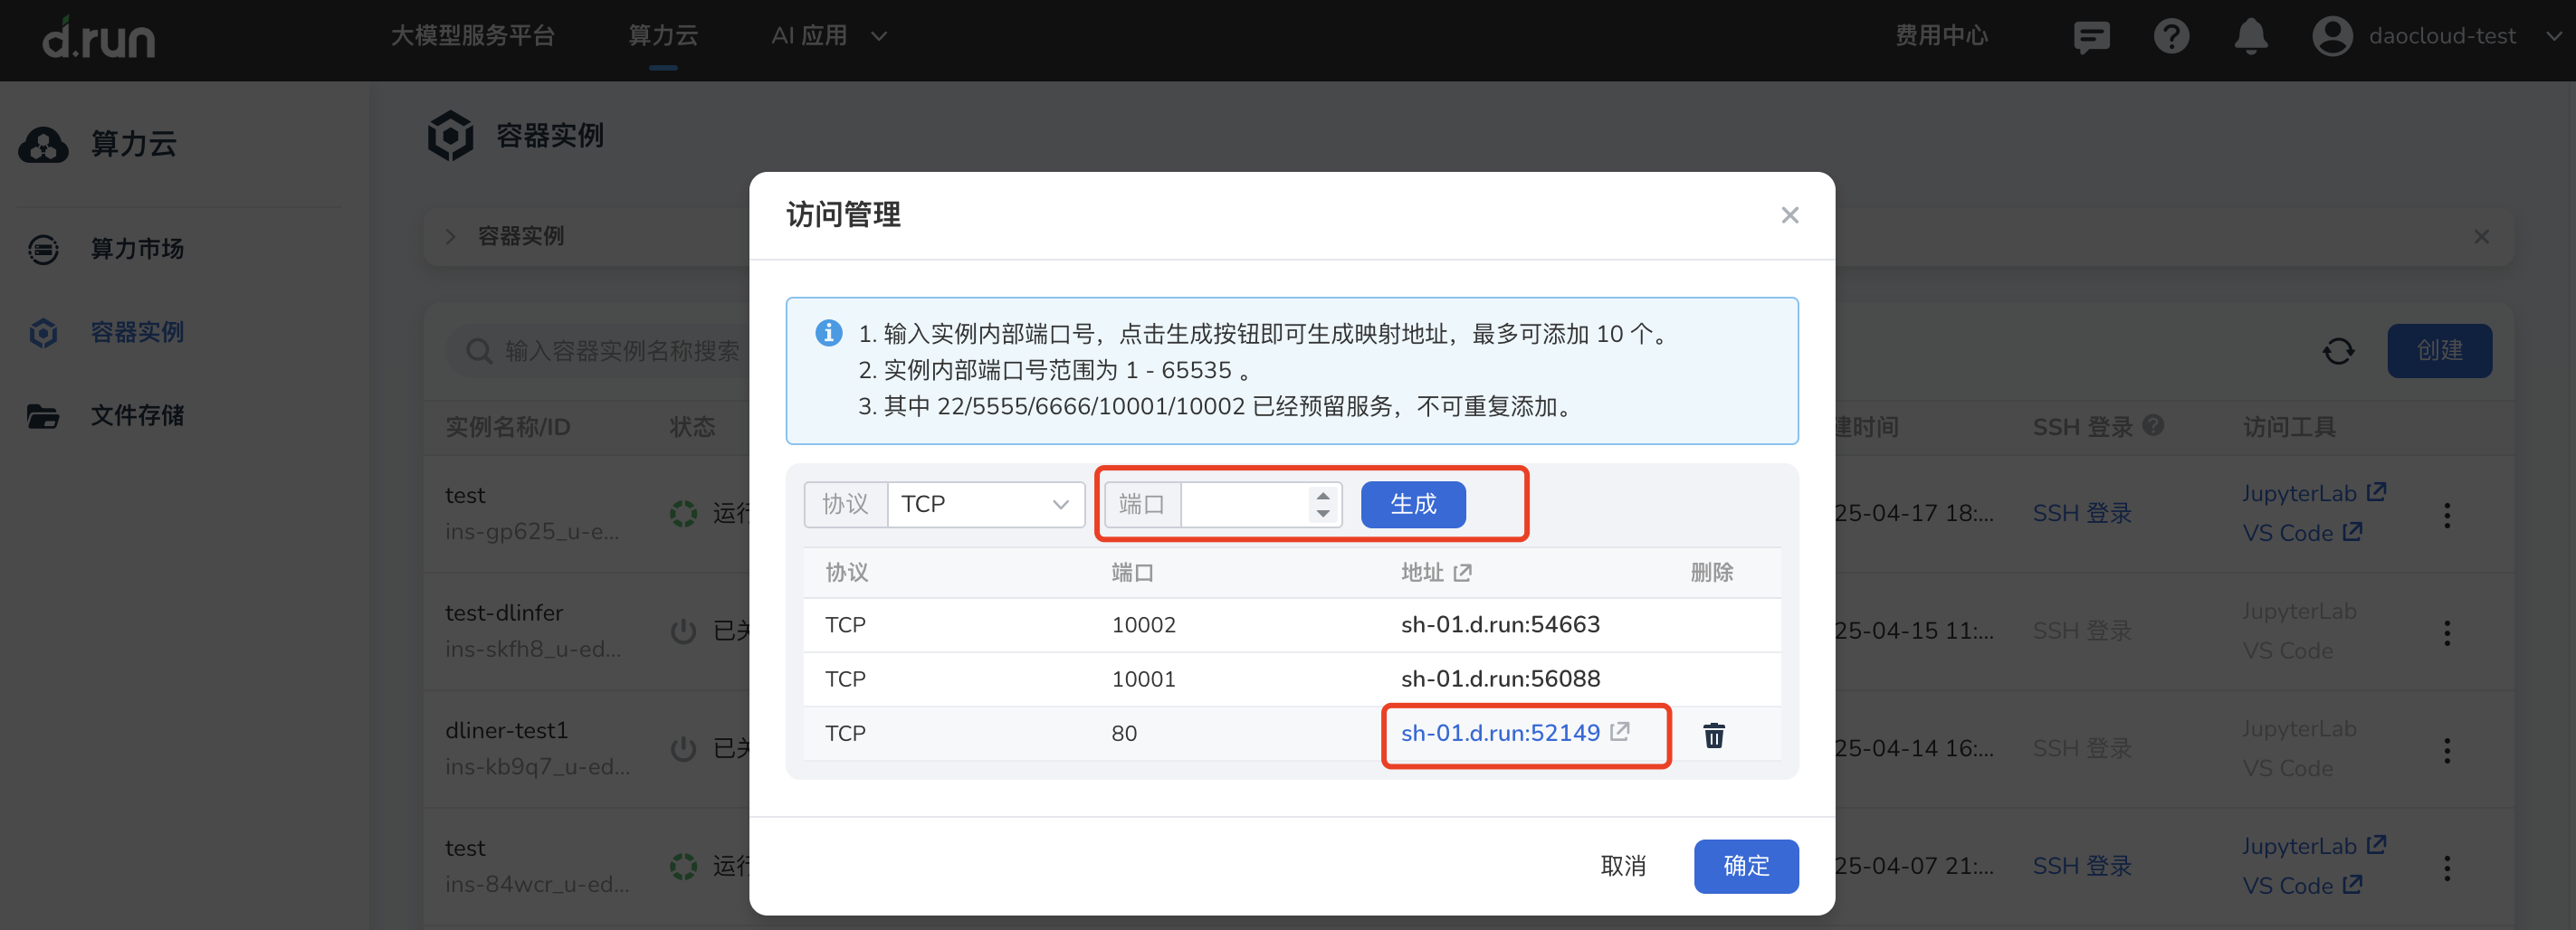
Task: Open the messages chat icon in header
Action: click(2091, 37)
